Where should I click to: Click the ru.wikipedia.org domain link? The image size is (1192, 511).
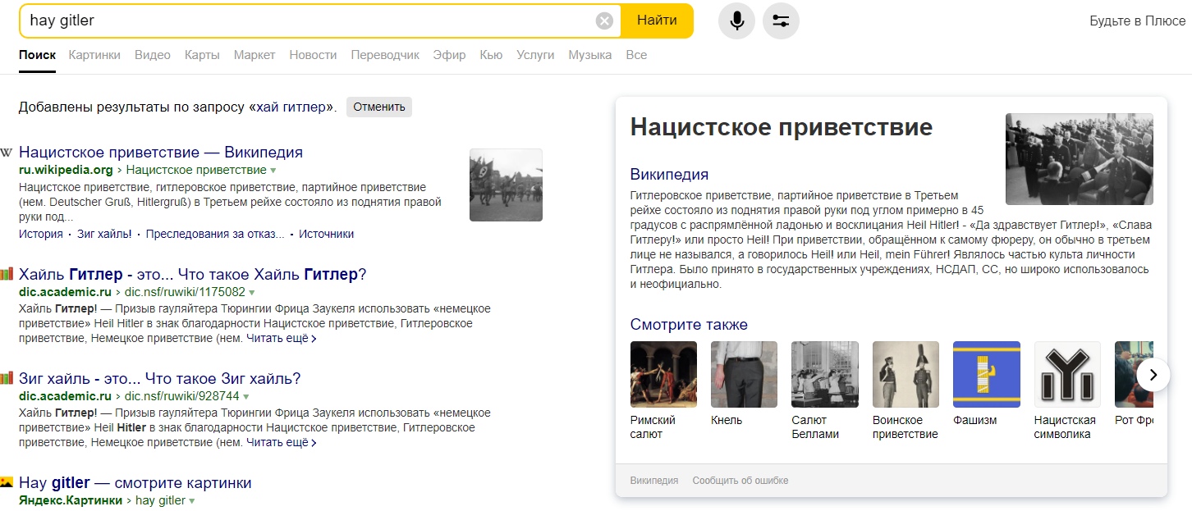(66, 171)
